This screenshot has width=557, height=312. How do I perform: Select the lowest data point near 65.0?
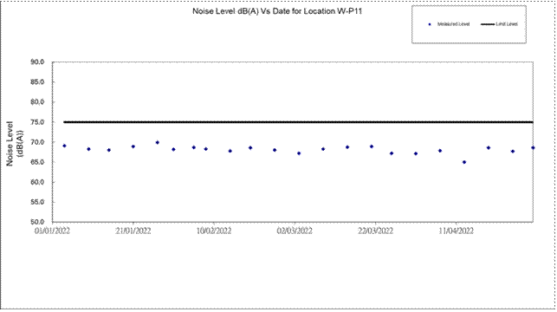point(464,162)
